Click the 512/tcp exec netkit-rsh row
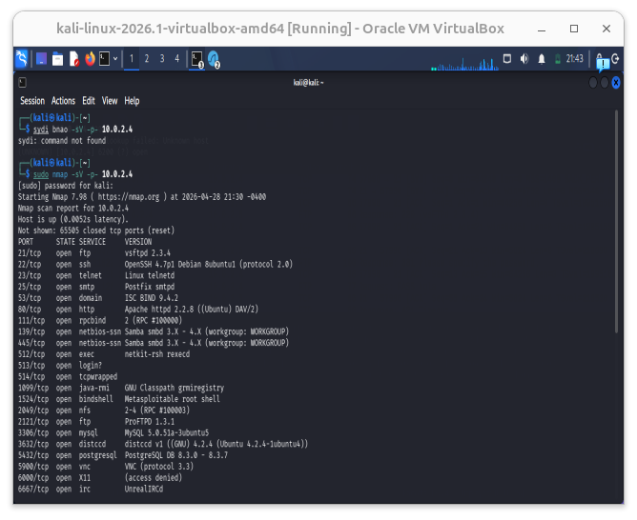The image size is (637, 520). (104, 354)
